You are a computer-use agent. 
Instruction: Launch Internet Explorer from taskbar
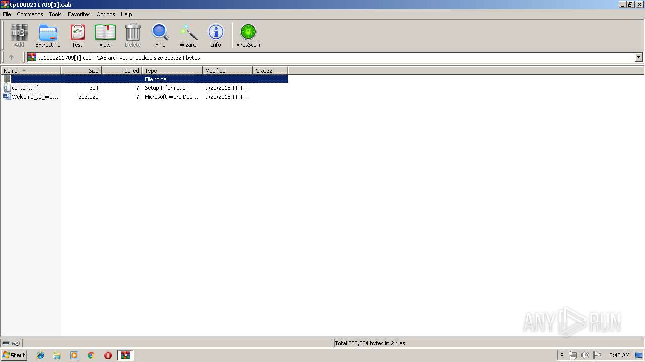40,355
